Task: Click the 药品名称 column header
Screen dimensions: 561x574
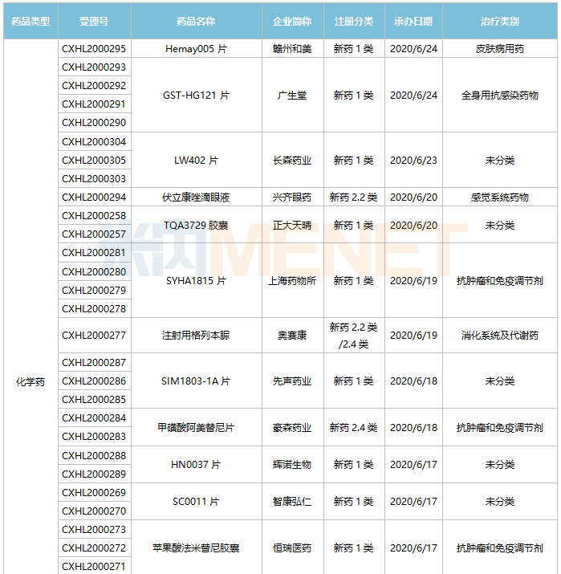Action: click(x=196, y=21)
